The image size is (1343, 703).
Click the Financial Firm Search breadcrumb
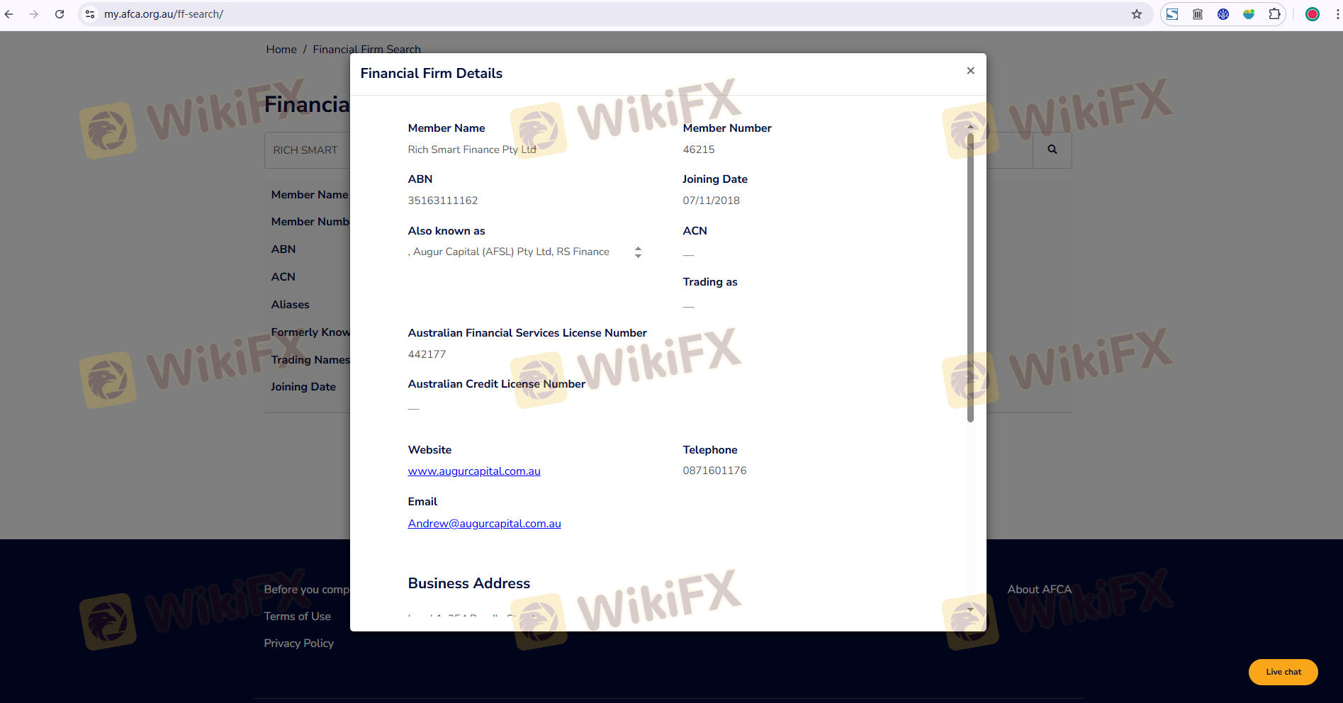367,50
